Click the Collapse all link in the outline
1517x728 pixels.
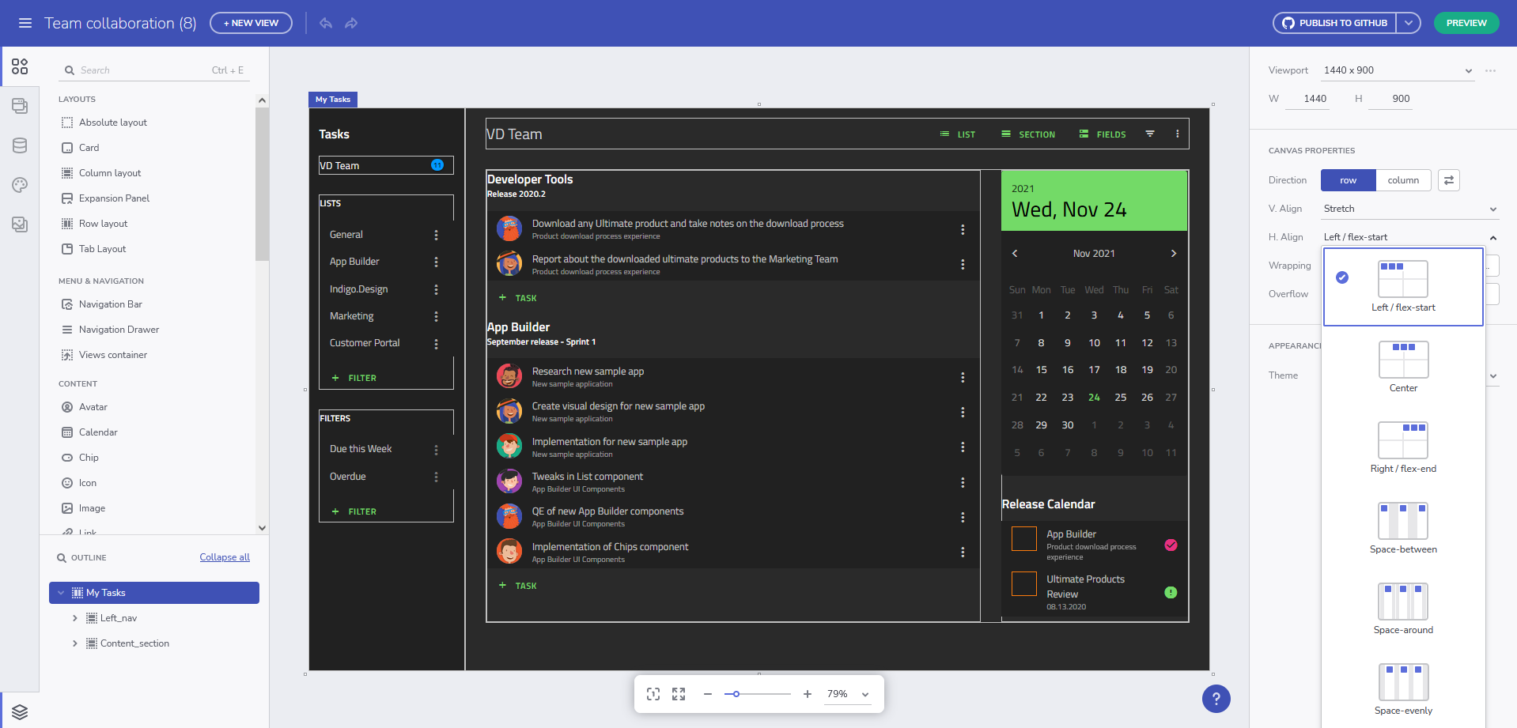pyautogui.click(x=224, y=556)
